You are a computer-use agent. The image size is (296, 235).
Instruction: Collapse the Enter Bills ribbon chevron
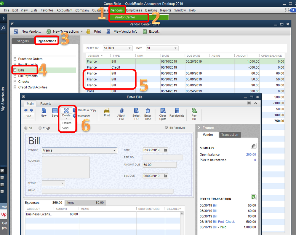[256, 103]
